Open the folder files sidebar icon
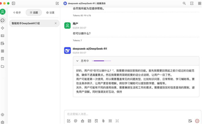The width and height of the screenshot is (202, 124). 2,67
